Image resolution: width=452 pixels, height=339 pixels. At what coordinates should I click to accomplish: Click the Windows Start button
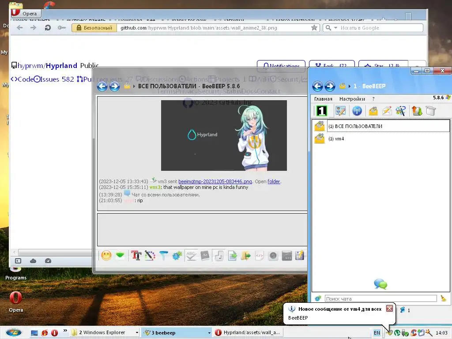pyautogui.click(x=14, y=332)
